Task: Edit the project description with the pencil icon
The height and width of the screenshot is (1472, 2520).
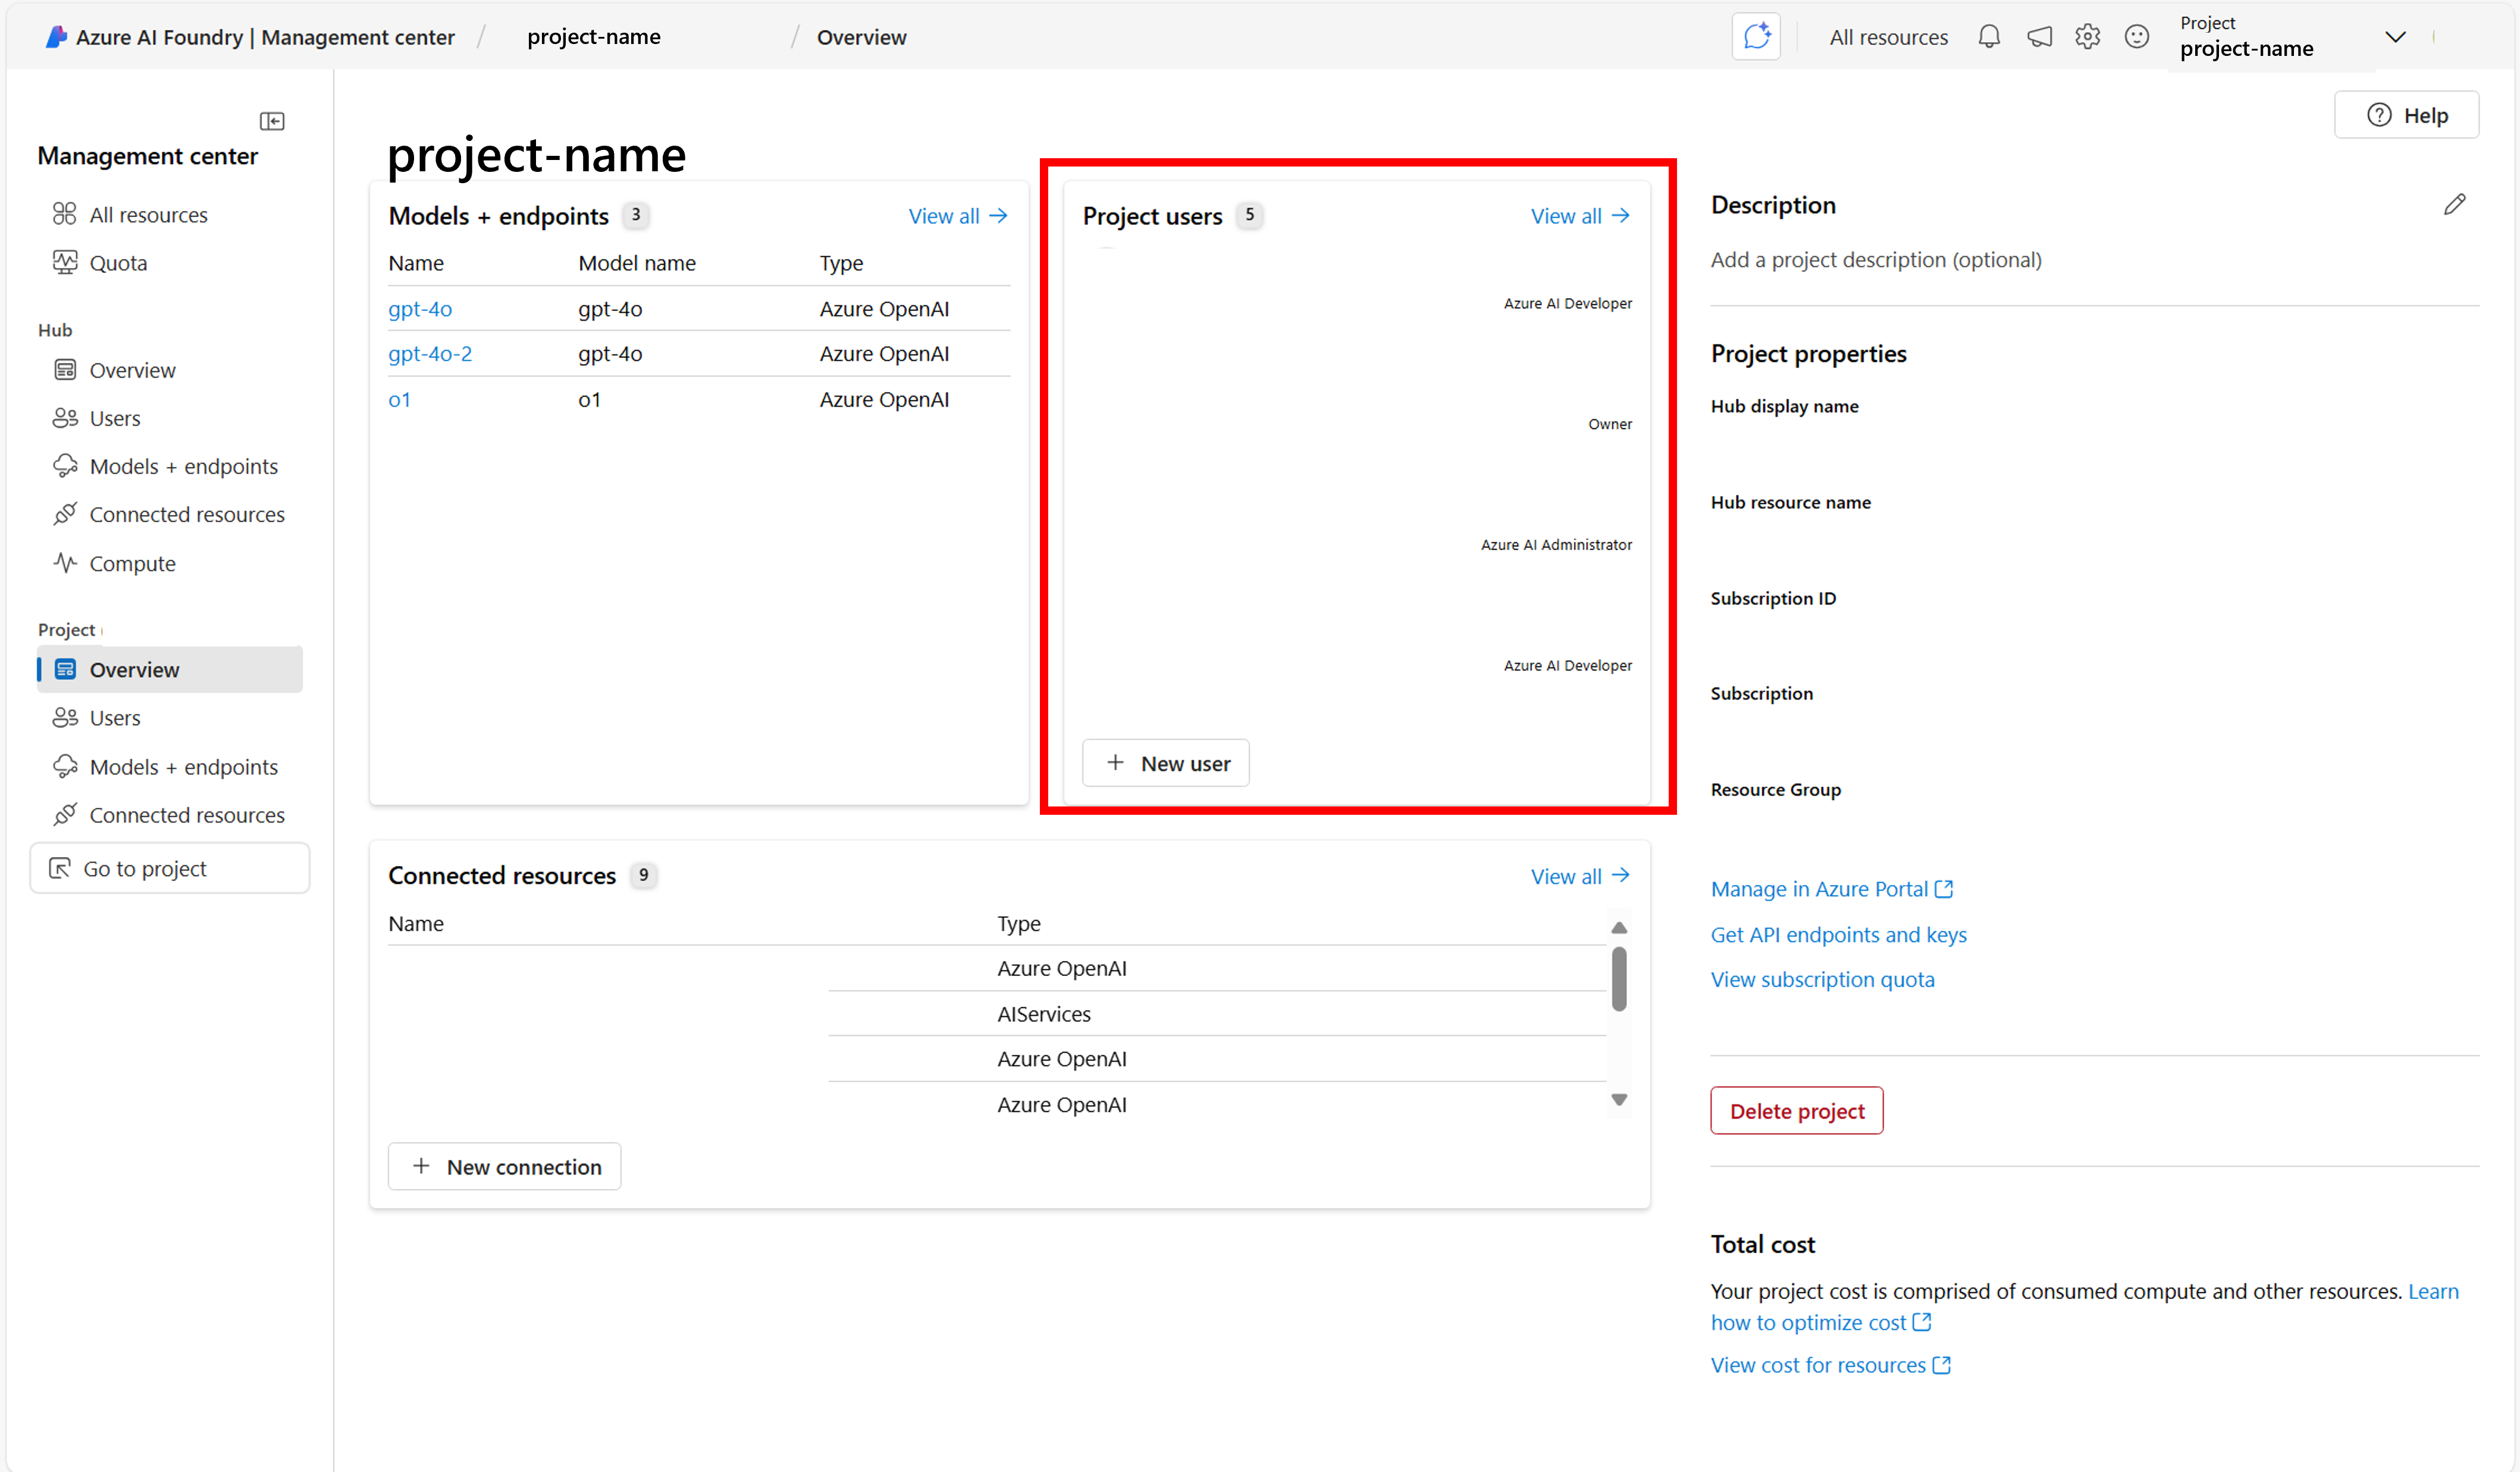Action: click(x=2456, y=204)
